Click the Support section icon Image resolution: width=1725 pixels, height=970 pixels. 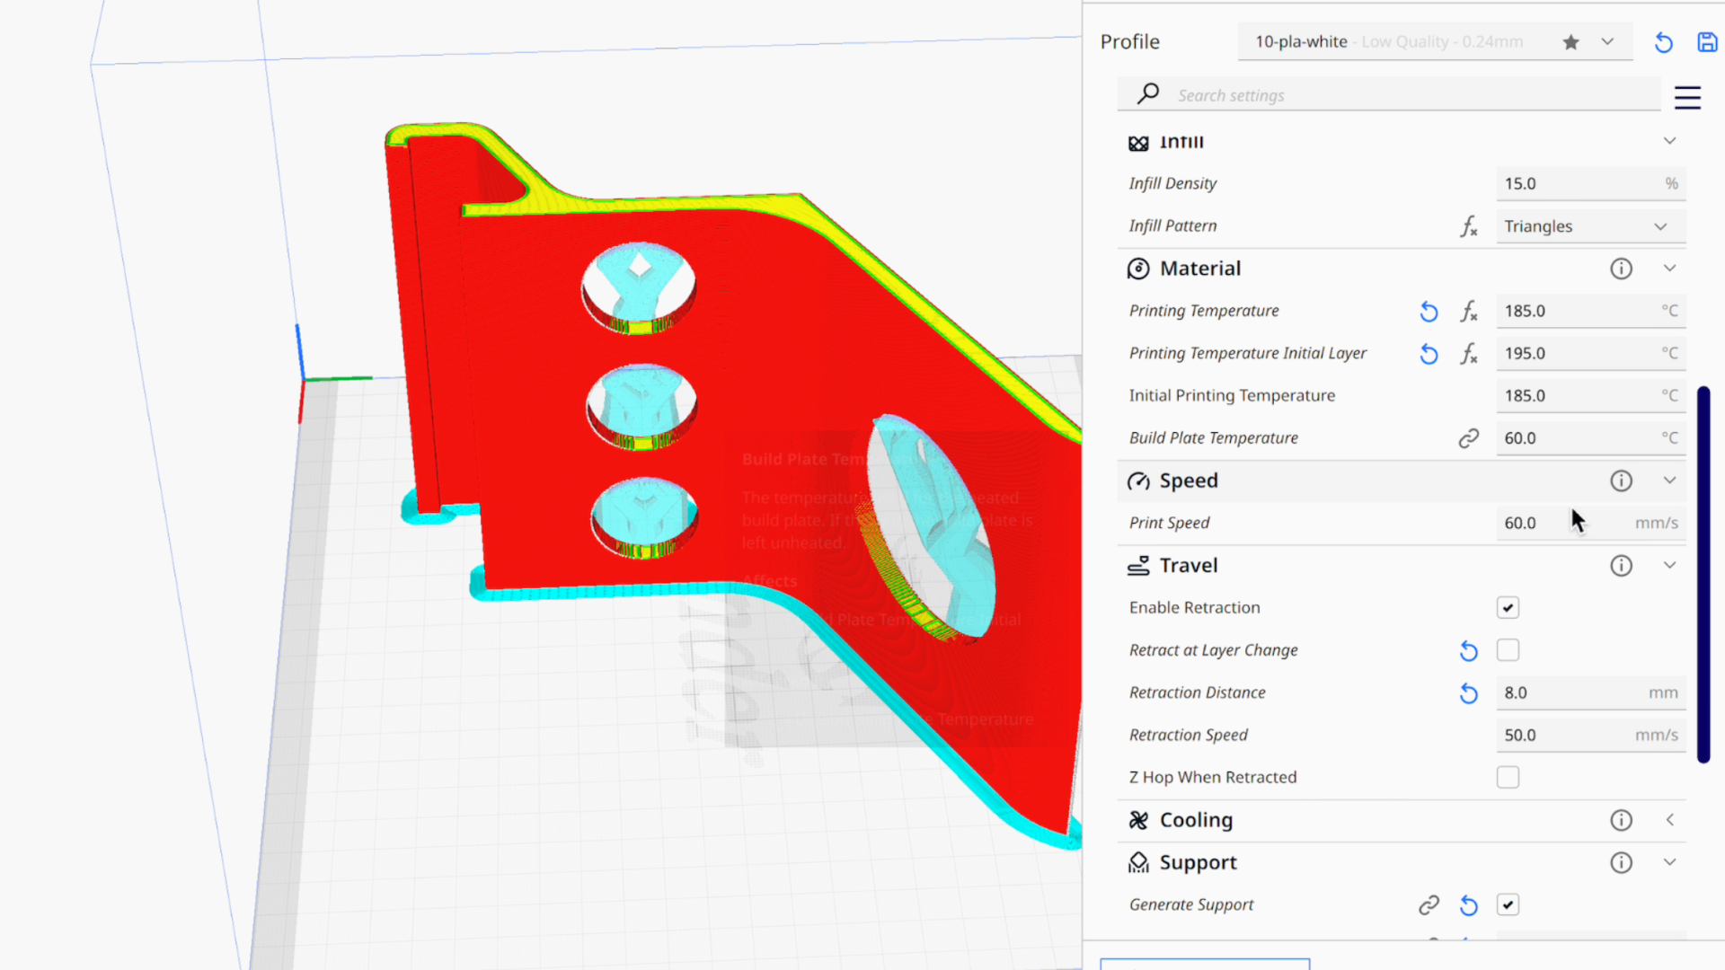[x=1138, y=861]
